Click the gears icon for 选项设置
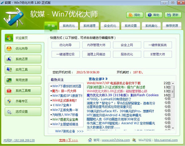 9,112
